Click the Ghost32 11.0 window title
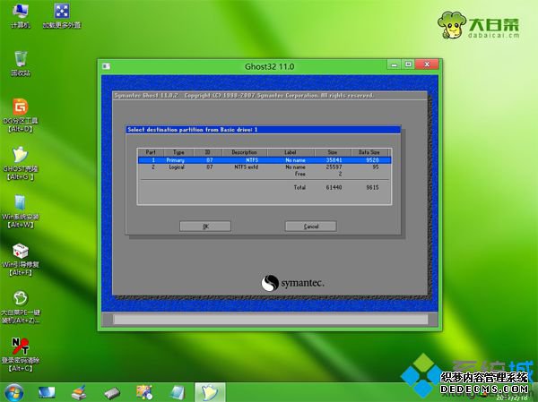The width and height of the screenshot is (538, 402). 269,66
